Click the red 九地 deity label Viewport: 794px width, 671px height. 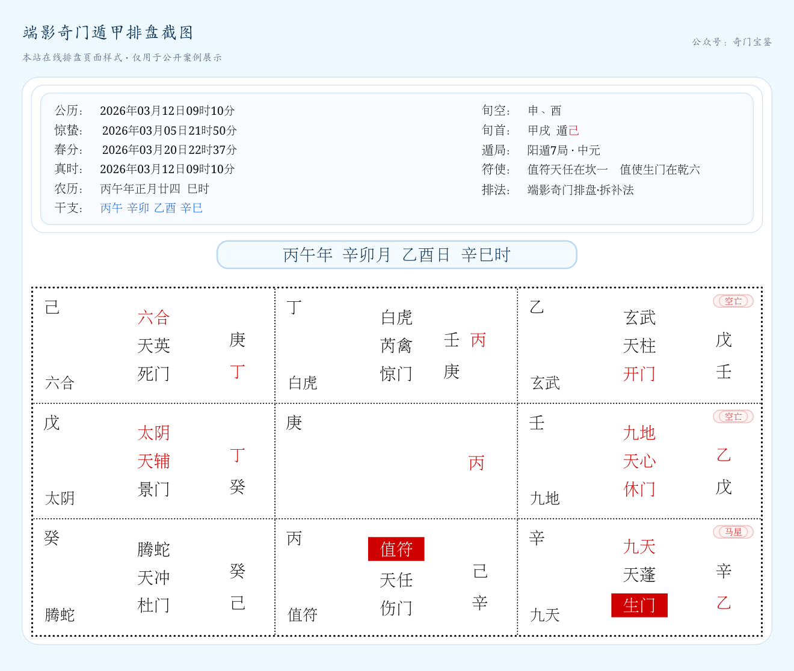click(x=639, y=433)
